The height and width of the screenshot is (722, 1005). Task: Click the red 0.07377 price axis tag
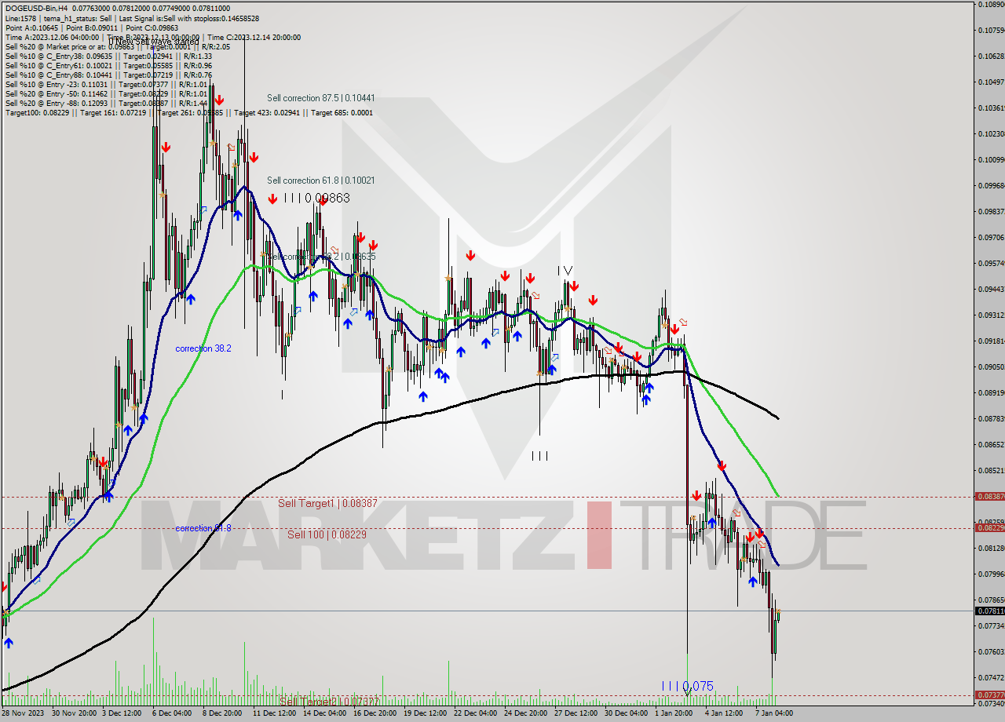[989, 695]
